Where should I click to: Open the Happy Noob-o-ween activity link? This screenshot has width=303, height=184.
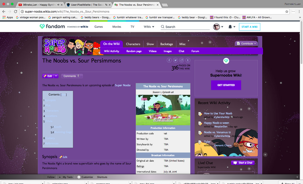[x=216, y=123]
